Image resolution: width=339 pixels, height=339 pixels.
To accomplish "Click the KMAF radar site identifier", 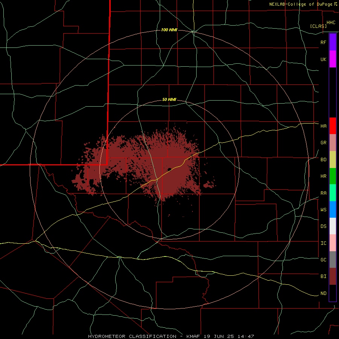I will (194, 336).
